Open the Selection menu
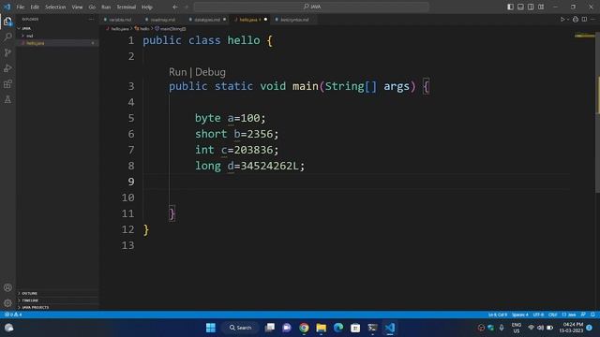 coord(55,7)
